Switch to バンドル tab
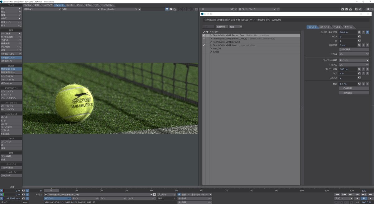Screen dimensions: 374x204 click(x=337, y=27)
